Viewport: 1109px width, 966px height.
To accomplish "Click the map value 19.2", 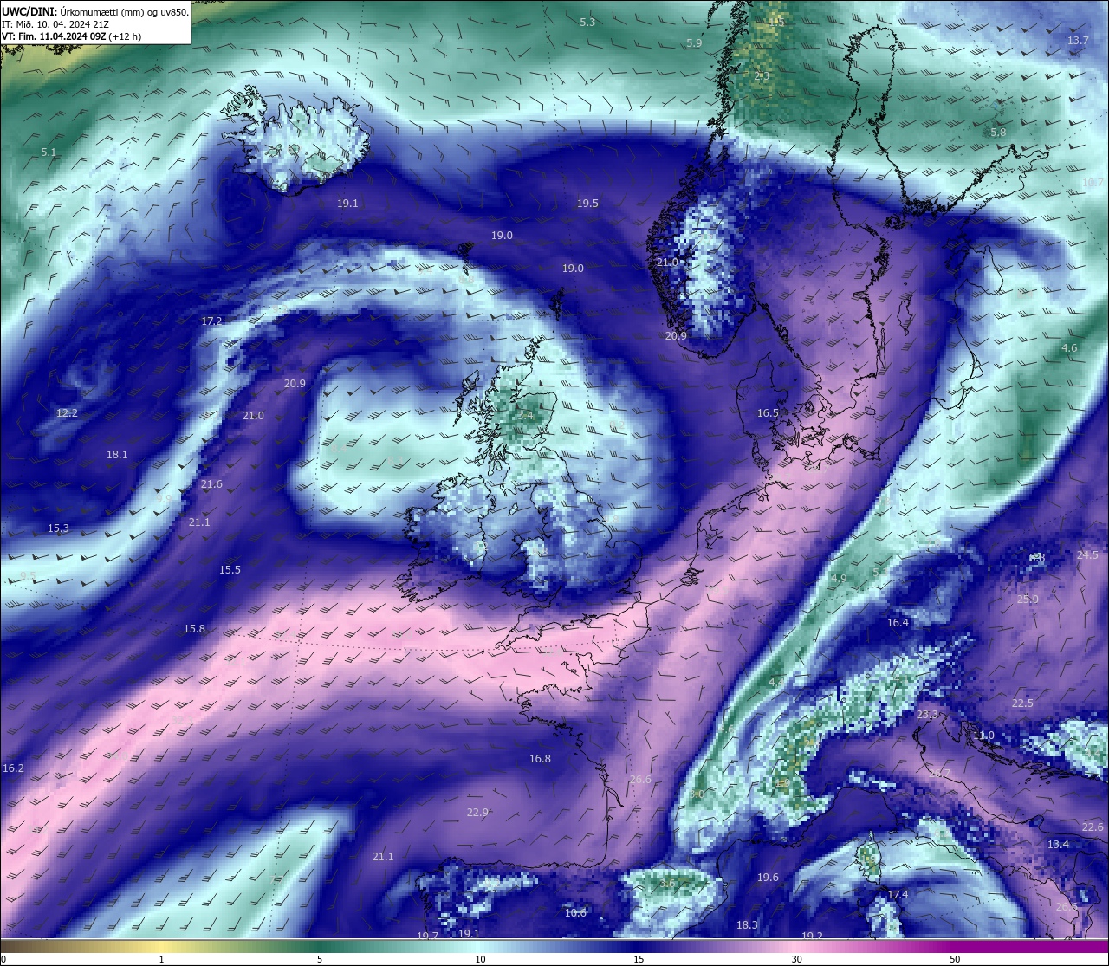I will point(812,936).
